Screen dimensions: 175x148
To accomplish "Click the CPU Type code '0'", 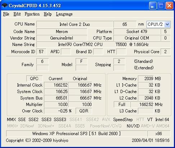I will 165,38.
